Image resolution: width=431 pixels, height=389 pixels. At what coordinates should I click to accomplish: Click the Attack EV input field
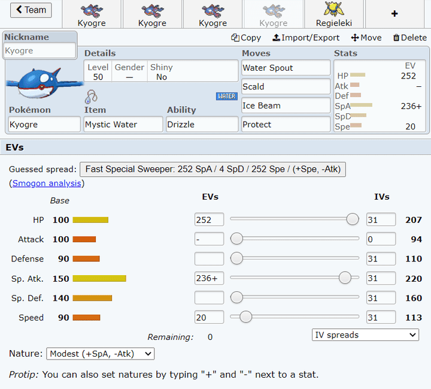[x=209, y=239]
